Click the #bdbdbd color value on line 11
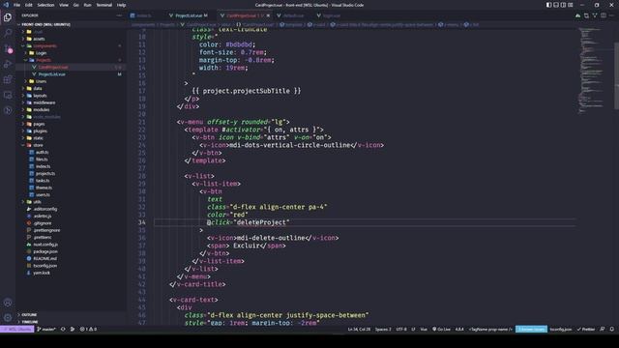This screenshot has width=619, height=348. 239,44
